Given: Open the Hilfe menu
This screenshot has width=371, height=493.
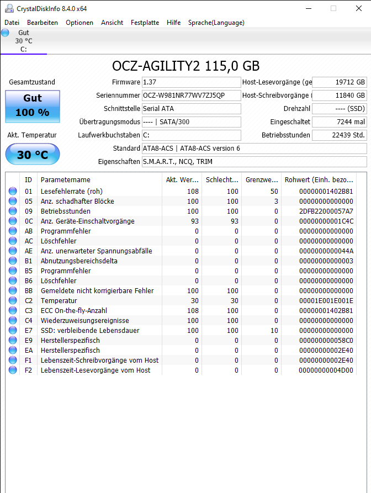Looking at the screenshot, I should coord(173,23).
